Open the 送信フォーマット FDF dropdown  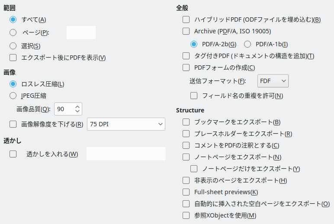point(273,81)
